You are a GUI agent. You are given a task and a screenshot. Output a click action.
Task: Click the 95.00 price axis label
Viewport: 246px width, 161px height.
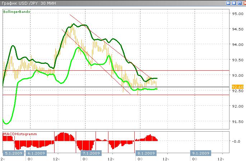click(237, 14)
